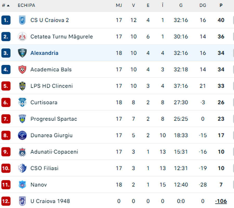This screenshot has width=234, height=208.
Task: Click the Adunatii-Copaceni team crest
Action: click(x=22, y=152)
